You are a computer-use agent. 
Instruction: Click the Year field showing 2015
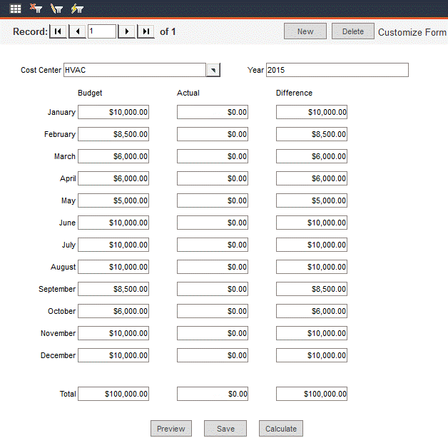pos(337,70)
